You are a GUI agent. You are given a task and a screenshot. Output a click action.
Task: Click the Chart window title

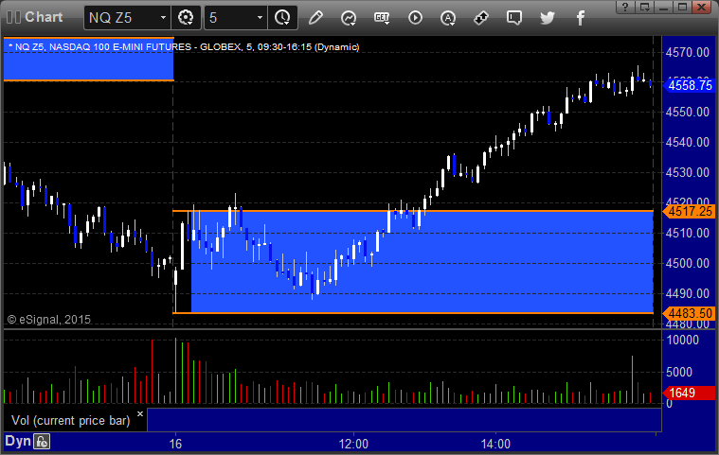pos(44,17)
